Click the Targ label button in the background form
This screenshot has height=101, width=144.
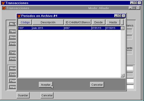pos(13,52)
